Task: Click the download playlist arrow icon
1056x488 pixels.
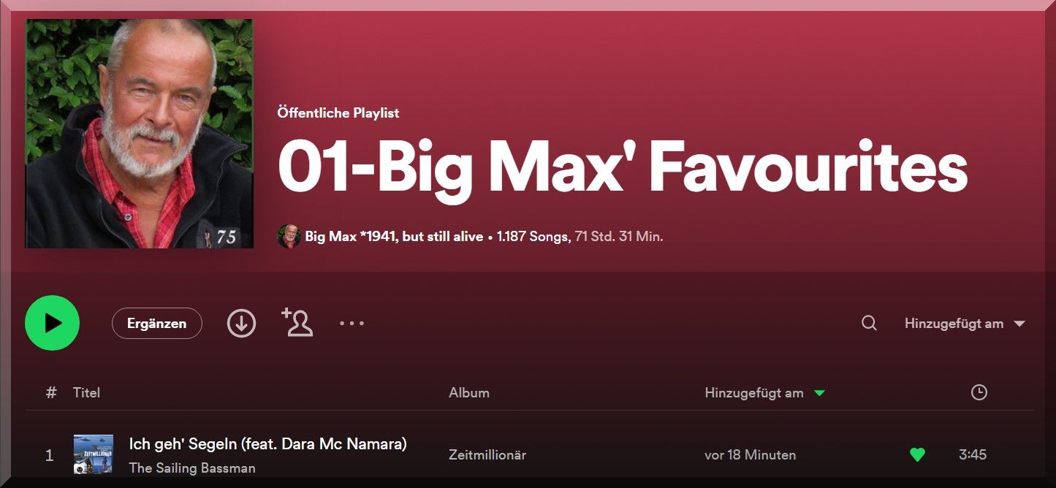Action: tap(241, 323)
